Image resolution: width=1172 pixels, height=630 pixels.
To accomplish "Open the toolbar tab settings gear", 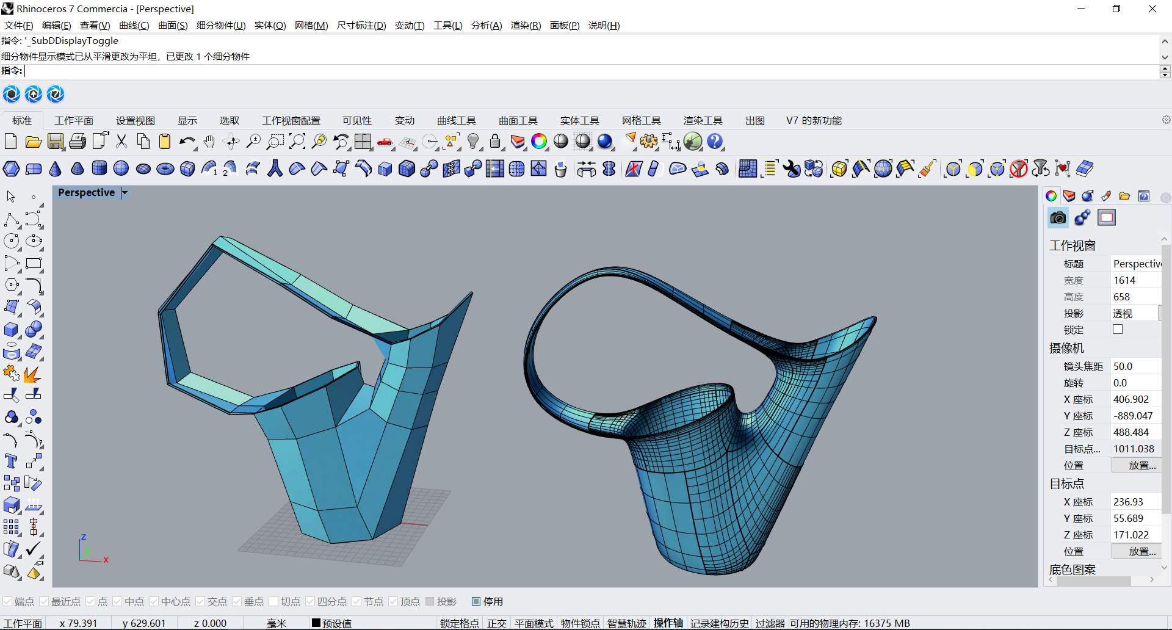I will click(1166, 120).
